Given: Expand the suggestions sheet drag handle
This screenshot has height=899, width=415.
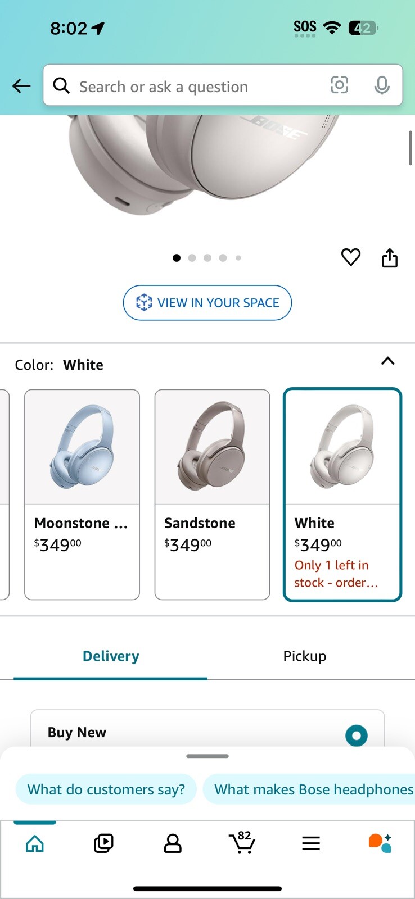Looking at the screenshot, I should (x=207, y=756).
